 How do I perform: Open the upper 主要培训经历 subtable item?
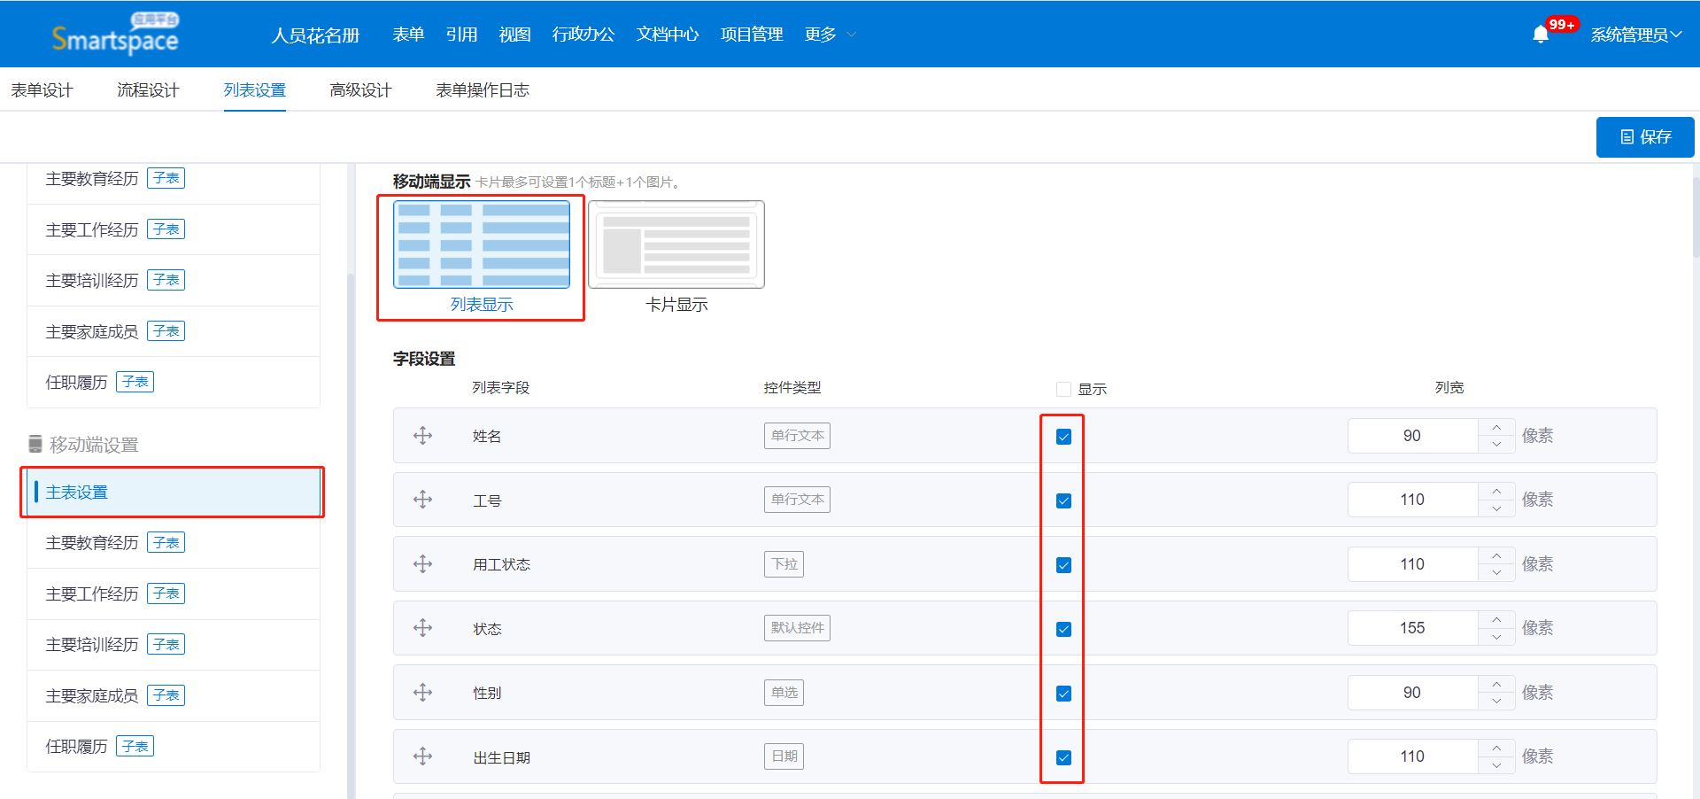point(173,281)
